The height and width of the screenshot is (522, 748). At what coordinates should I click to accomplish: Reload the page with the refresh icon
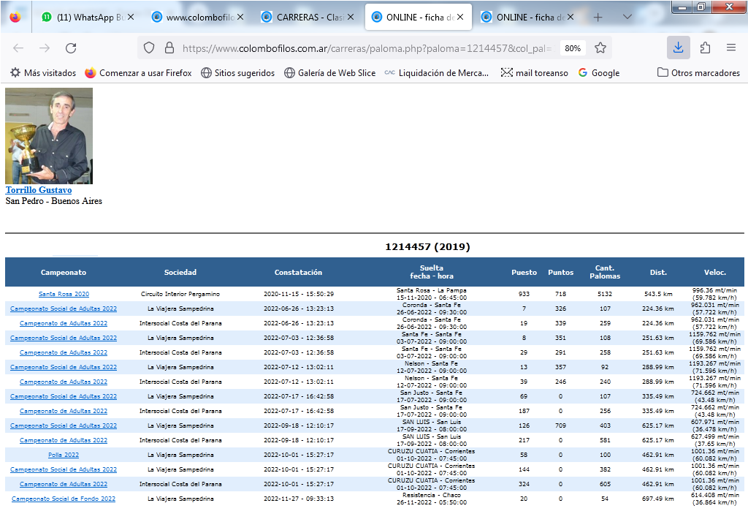point(71,48)
